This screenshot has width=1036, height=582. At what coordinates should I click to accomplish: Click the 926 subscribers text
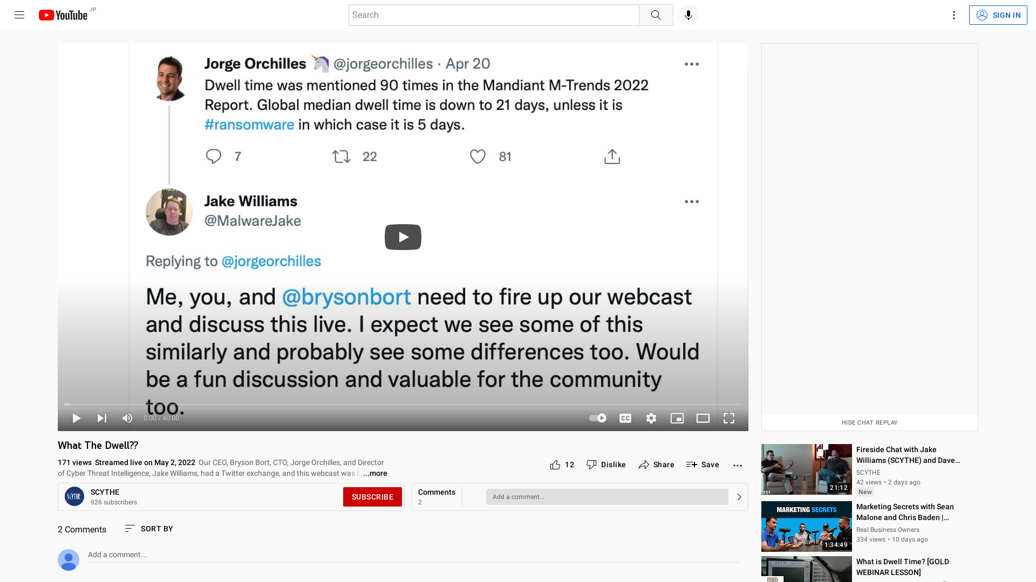[x=114, y=502]
